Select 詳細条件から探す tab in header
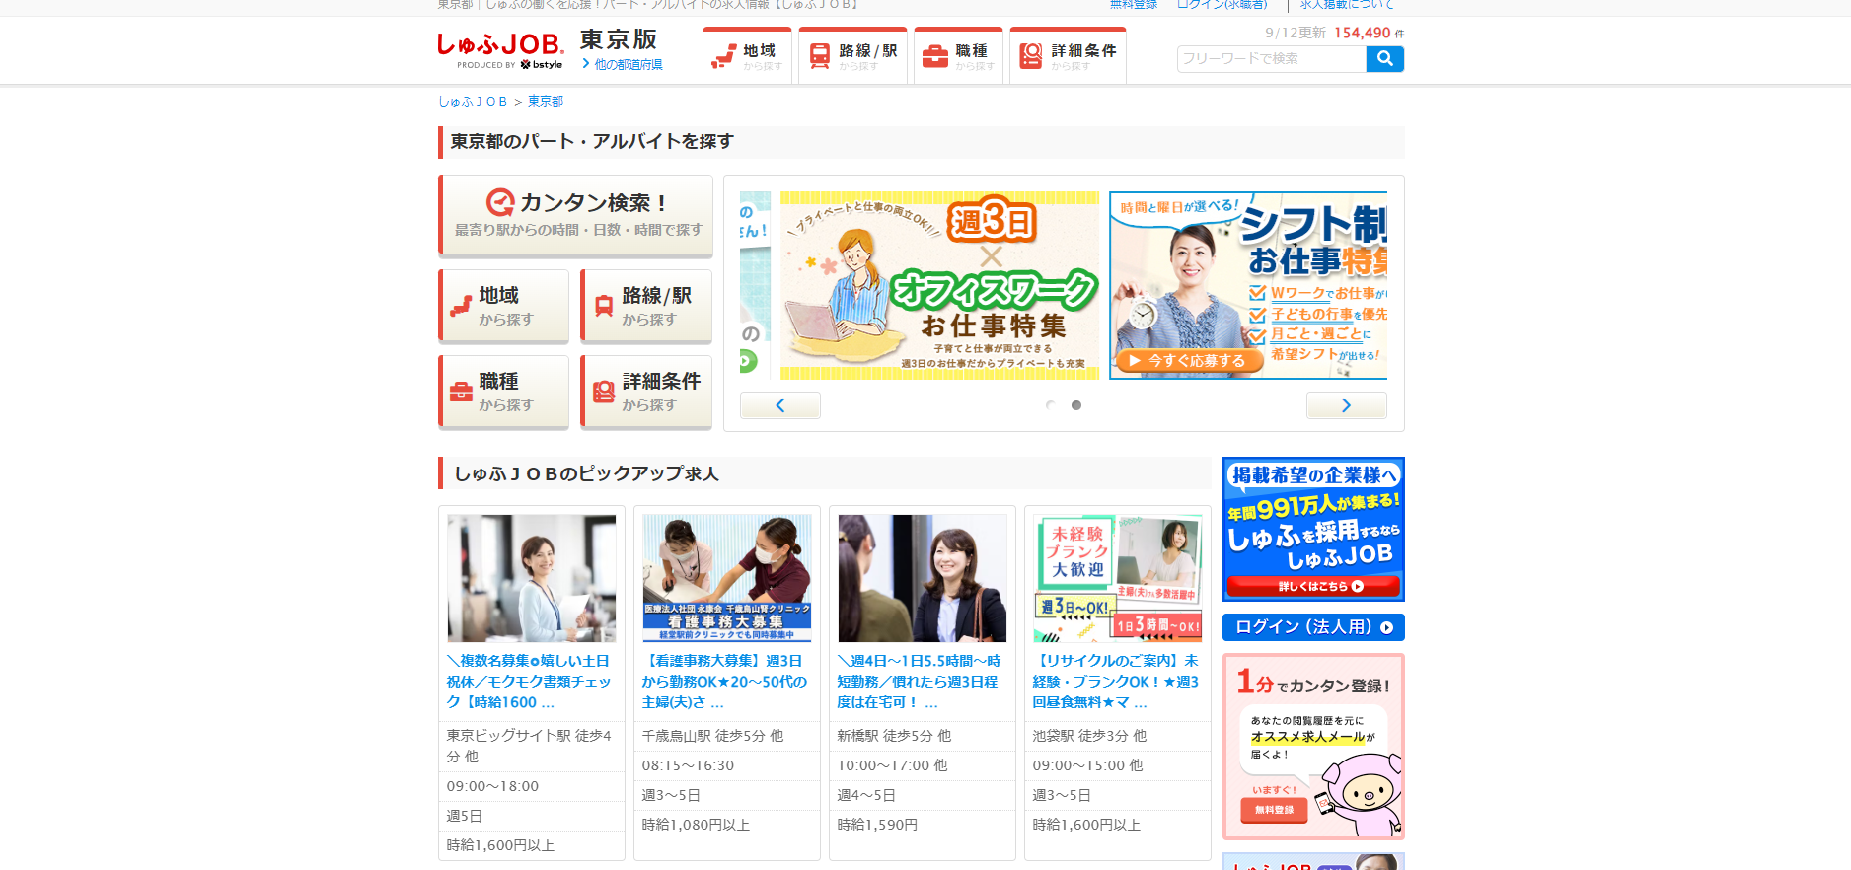Image resolution: width=1851 pixels, height=870 pixels. pos(1068,56)
